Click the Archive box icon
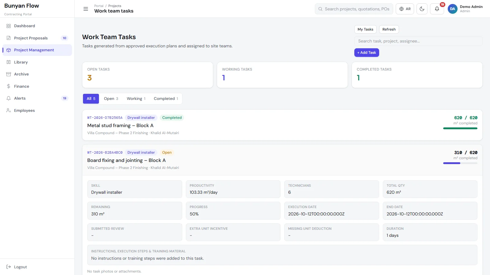The image size is (490, 275). (x=9, y=74)
